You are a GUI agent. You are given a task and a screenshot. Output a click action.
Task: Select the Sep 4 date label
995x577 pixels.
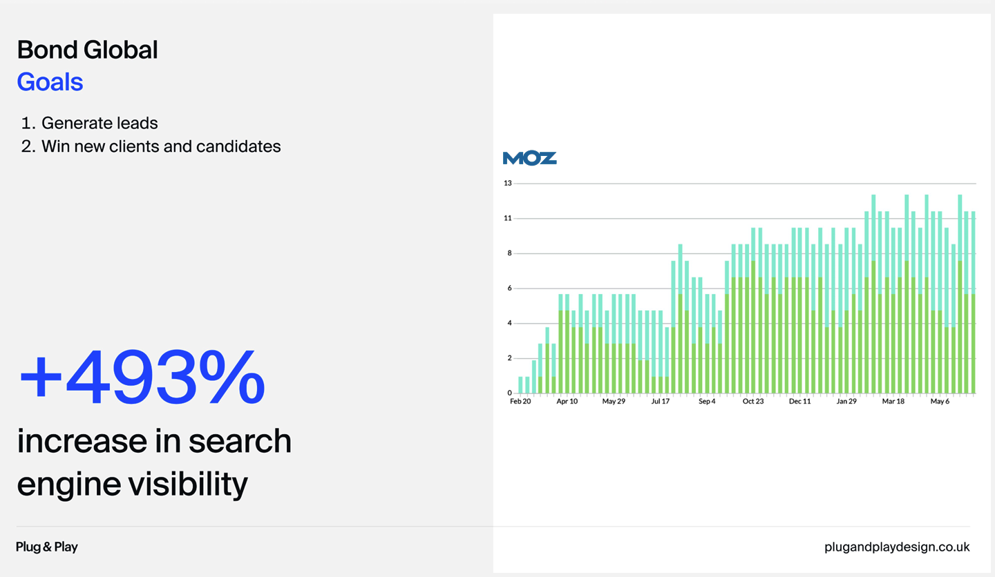pos(707,401)
